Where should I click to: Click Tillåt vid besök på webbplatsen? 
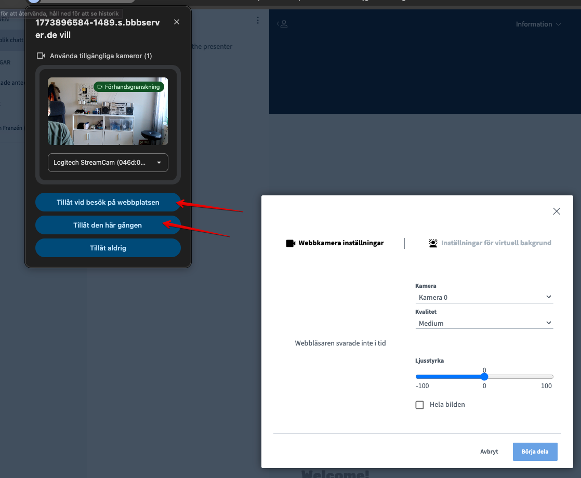(108, 202)
